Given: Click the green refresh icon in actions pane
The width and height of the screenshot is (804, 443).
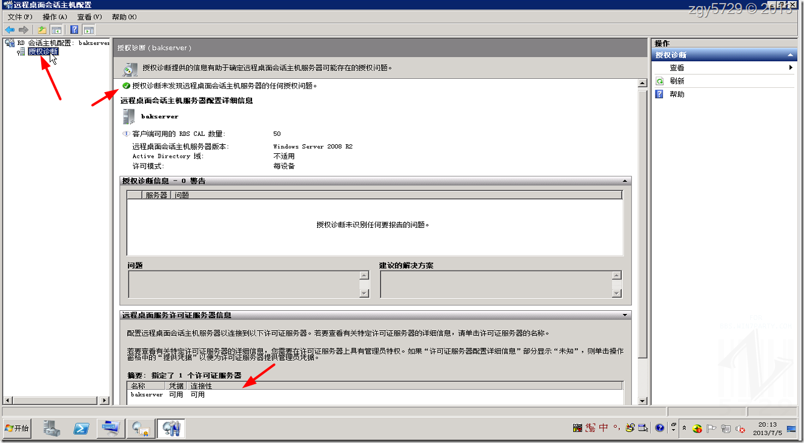Looking at the screenshot, I should point(660,81).
